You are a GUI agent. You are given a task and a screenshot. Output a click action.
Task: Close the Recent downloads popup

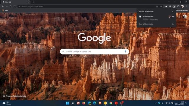(173, 12)
